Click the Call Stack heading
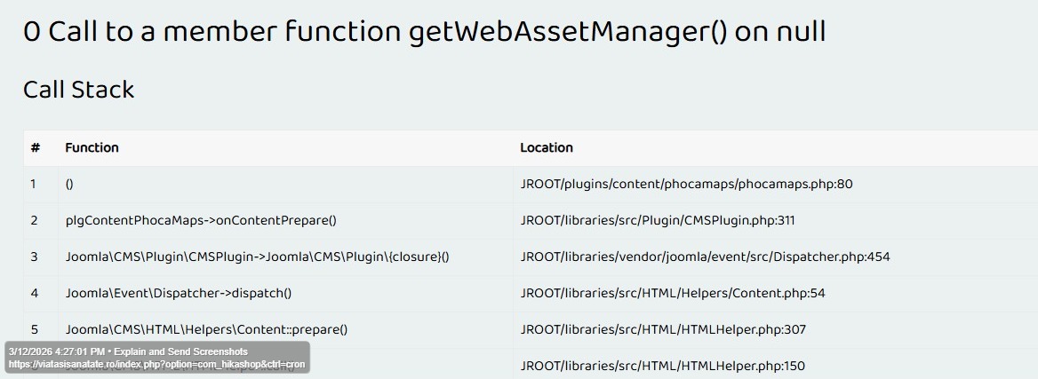This screenshot has width=1038, height=379. 78,90
